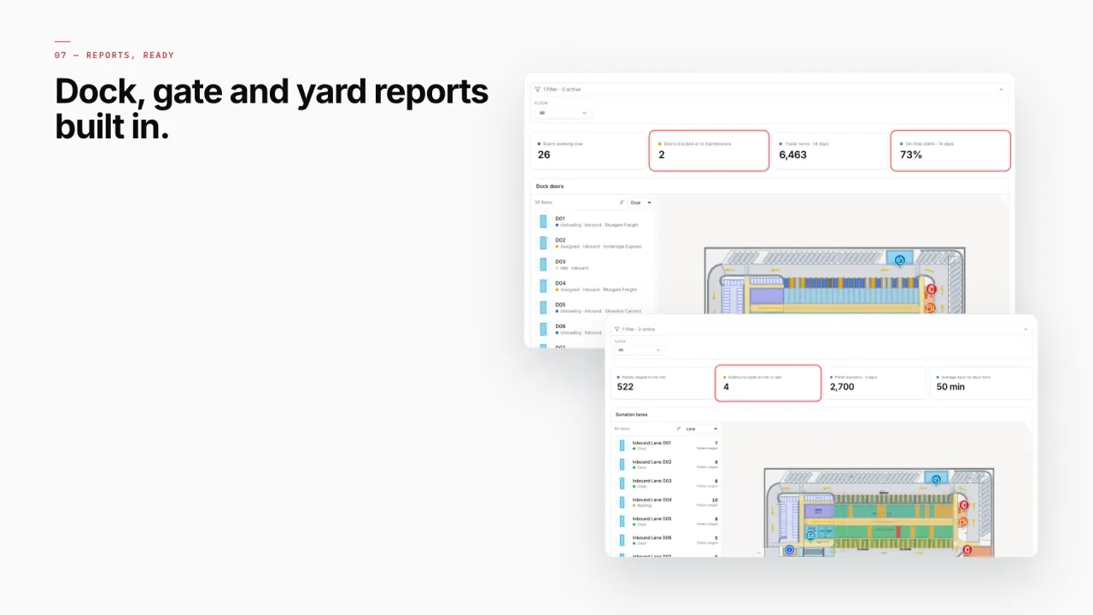The width and height of the screenshot is (1093, 615).
Task: Select the Inbound Lane D06 row
Action: (x=666, y=539)
